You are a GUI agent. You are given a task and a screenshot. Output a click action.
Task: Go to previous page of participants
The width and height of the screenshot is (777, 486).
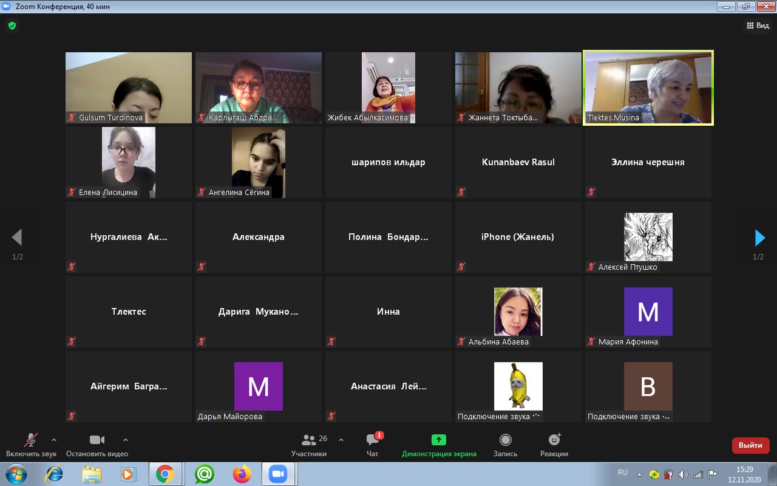(x=17, y=238)
